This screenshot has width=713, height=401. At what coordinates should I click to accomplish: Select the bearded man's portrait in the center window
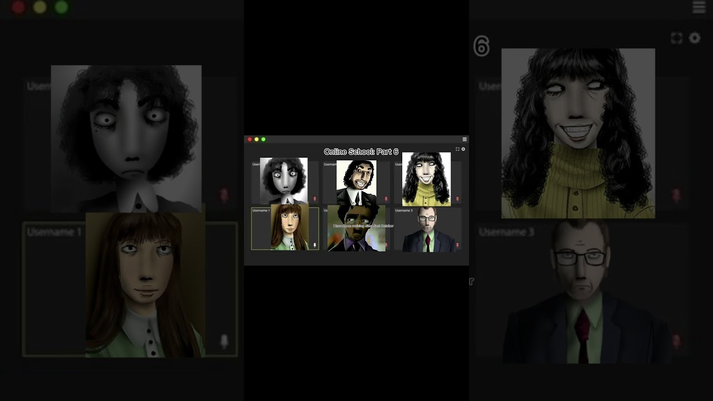pyautogui.click(x=356, y=183)
